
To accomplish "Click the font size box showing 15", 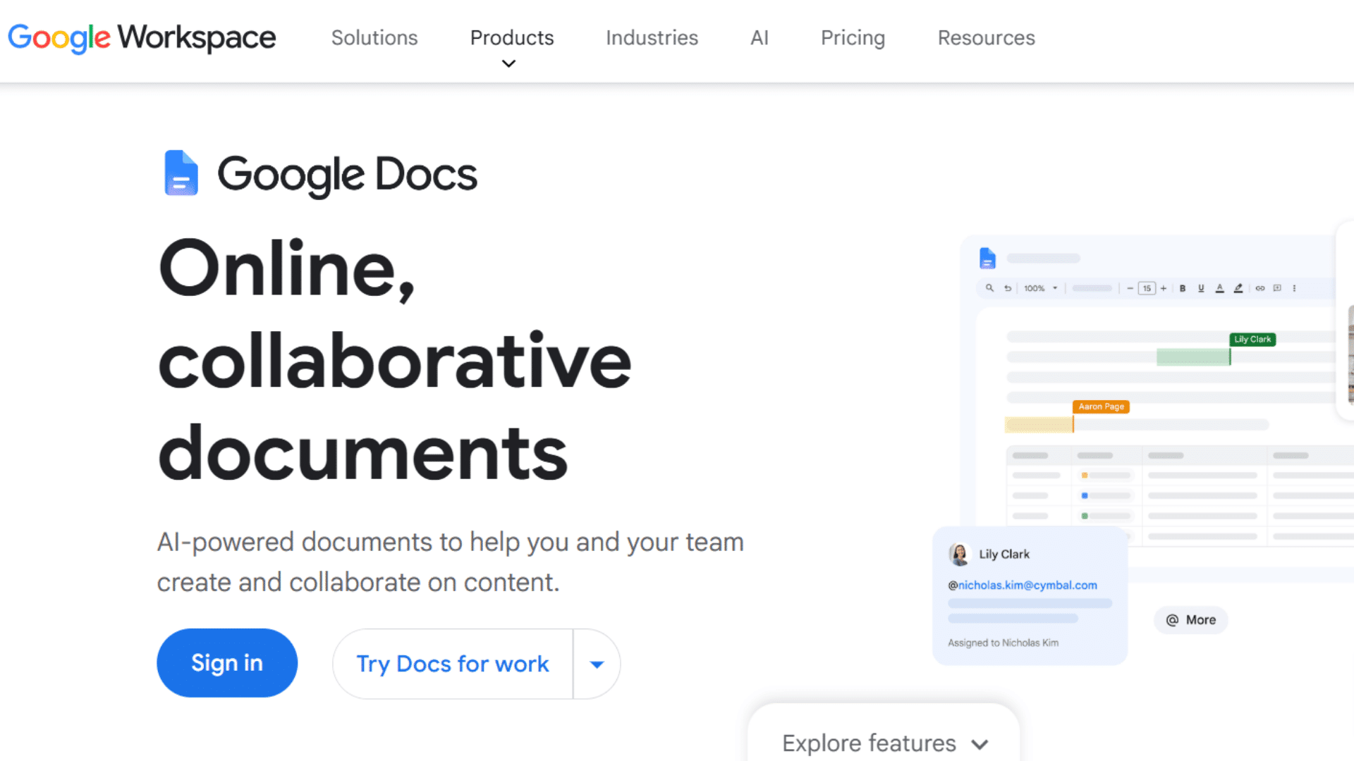I will coord(1147,288).
